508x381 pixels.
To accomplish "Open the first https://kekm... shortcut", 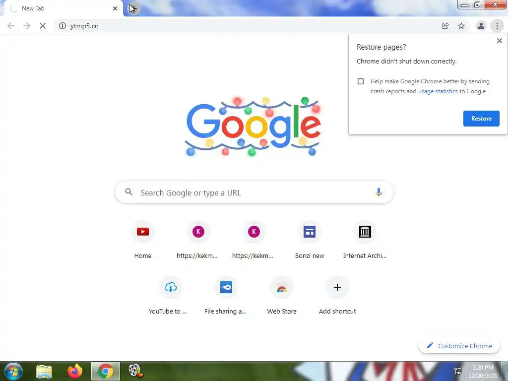I will pos(198,240).
